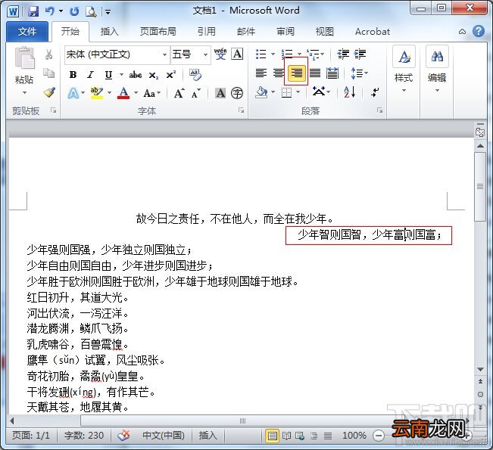
Task: Grow font size
Action: pos(179,93)
